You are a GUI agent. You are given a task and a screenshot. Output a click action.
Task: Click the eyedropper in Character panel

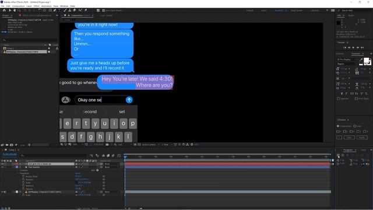pos(361,60)
